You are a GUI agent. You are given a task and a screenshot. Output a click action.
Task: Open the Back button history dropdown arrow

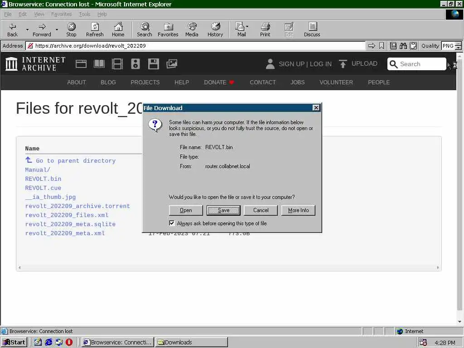(x=27, y=29)
